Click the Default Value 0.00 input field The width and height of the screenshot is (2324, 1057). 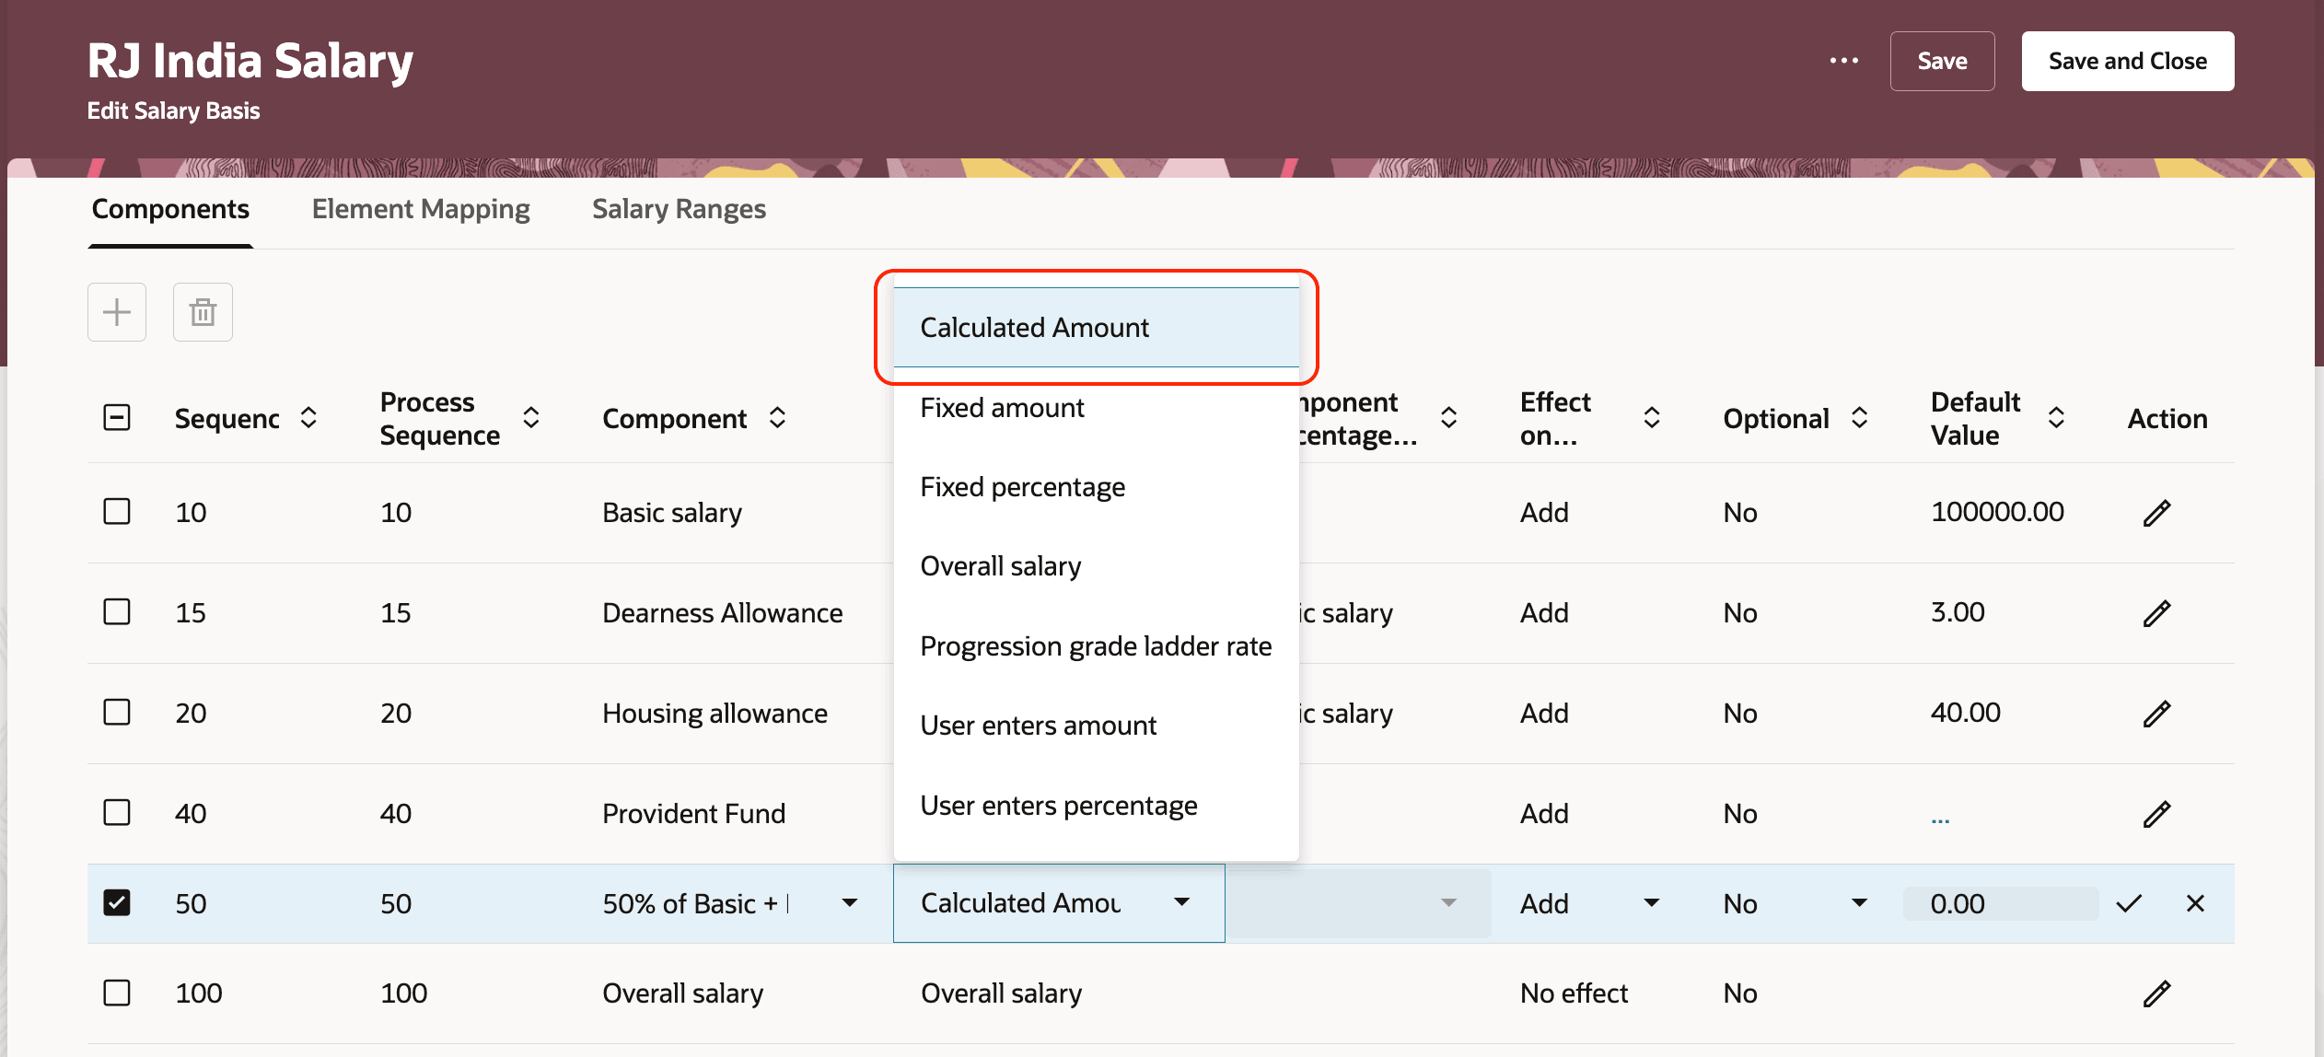tap(2000, 903)
